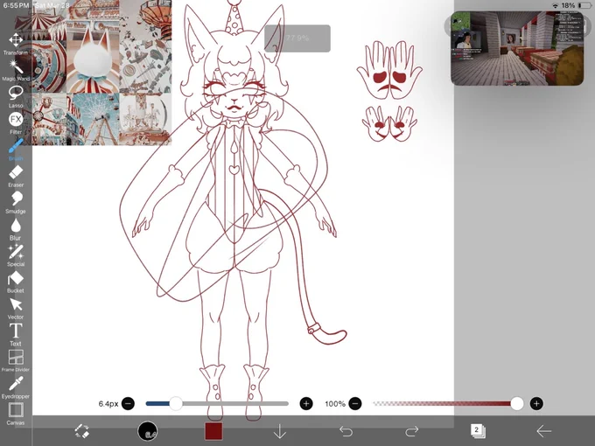Decrease brush size with minus button
The image size is (595, 446).
[128, 403]
